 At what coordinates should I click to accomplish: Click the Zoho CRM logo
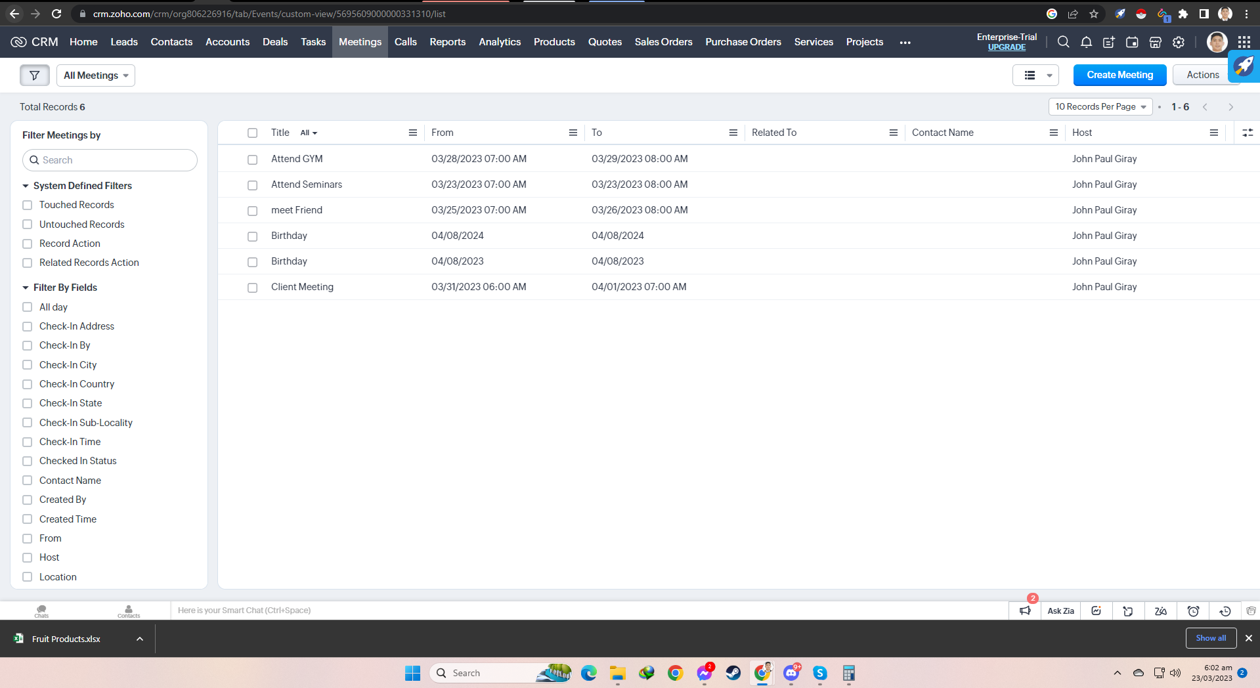click(x=34, y=42)
